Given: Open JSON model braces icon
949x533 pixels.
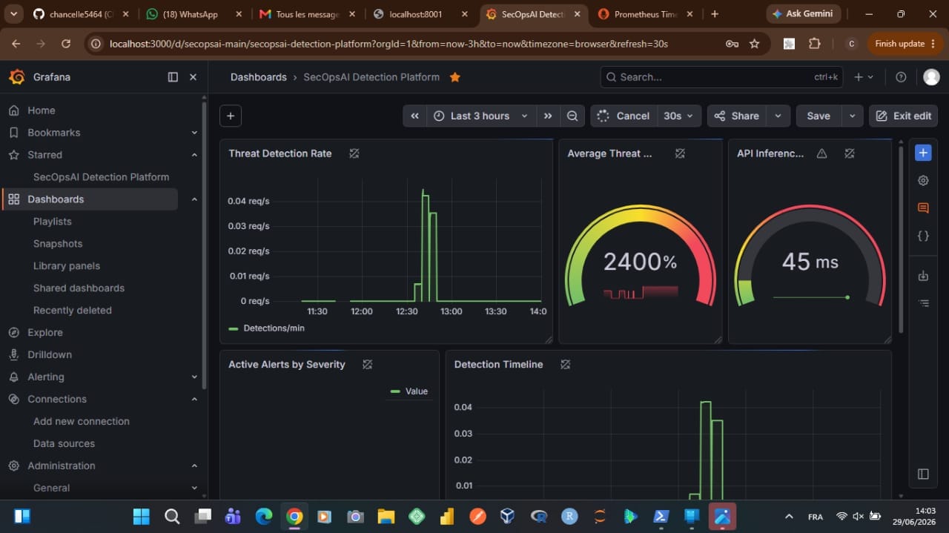Looking at the screenshot, I should tap(923, 236).
